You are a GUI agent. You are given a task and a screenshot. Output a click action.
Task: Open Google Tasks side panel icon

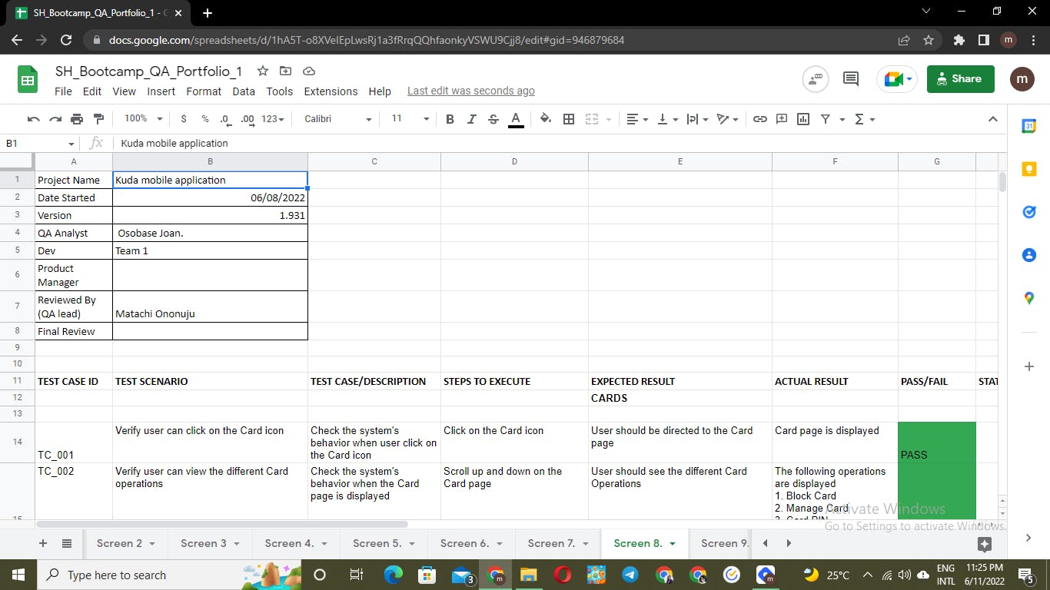(x=1029, y=212)
